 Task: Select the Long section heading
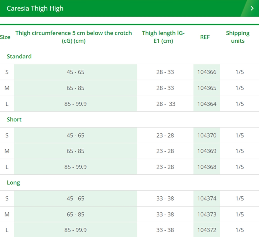pos(13,183)
